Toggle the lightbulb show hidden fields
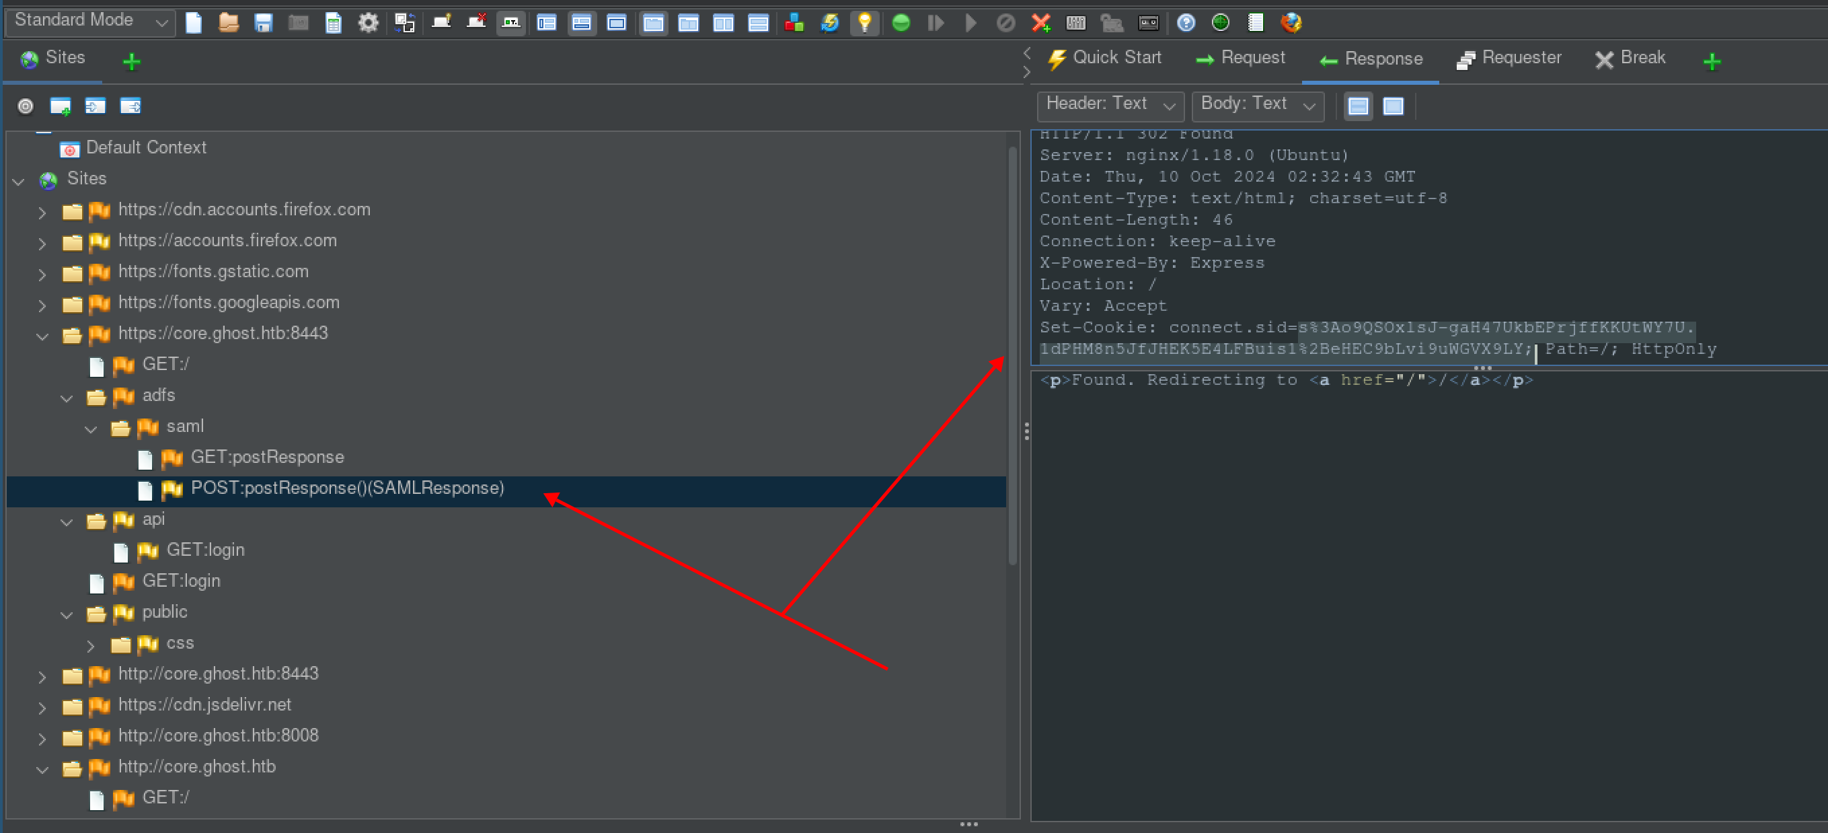The image size is (1828, 833). coord(864,24)
